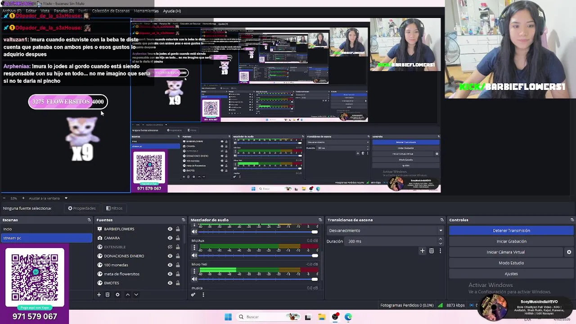Open Archivo menu
576x324 pixels.
[12, 11]
